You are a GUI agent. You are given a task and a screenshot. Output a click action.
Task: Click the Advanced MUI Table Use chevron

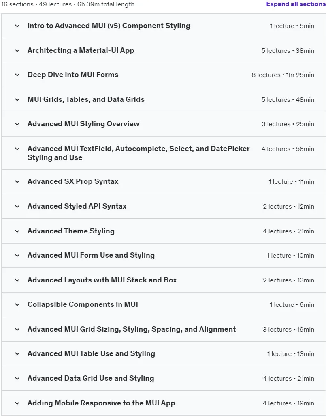pyautogui.click(x=17, y=353)
